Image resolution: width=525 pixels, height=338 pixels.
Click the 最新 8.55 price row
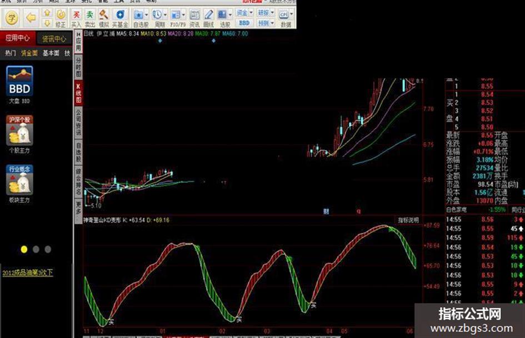(469, 135)
